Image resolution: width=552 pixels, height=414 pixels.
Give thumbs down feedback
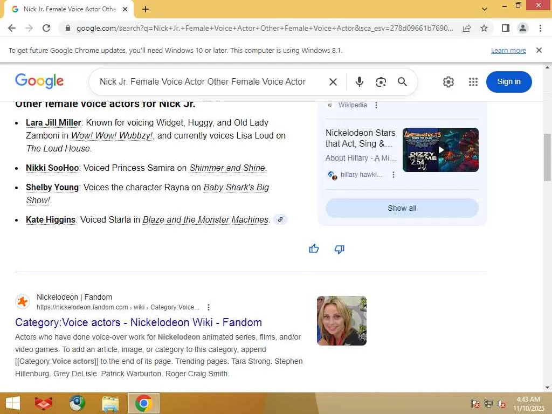(x=340, y=249)
